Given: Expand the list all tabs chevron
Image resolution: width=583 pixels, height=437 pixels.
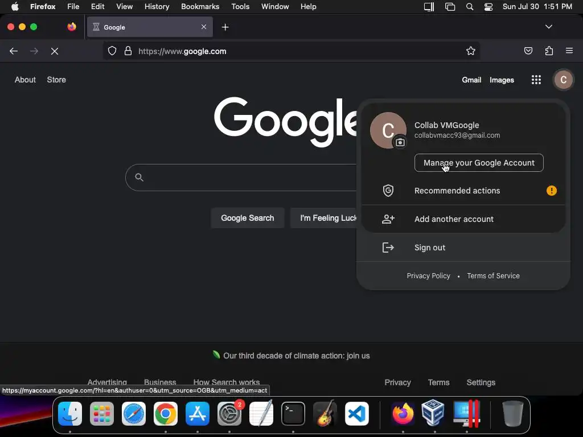Looking at the screenshot, I should pos(548,27).
